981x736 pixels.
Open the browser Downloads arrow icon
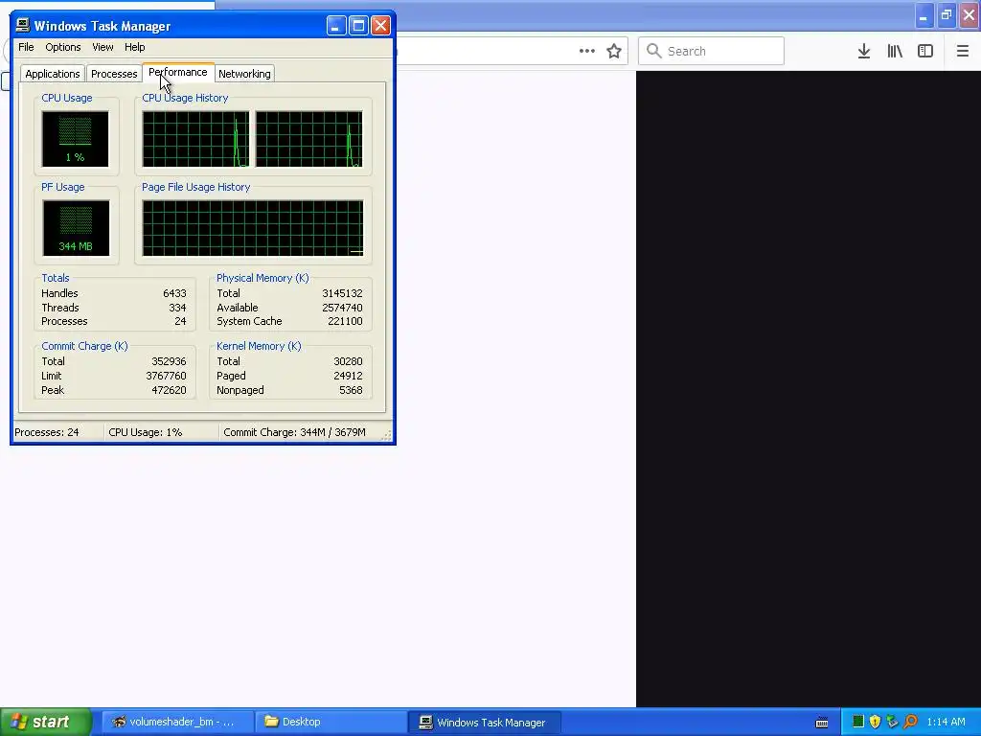click(864, 51)
